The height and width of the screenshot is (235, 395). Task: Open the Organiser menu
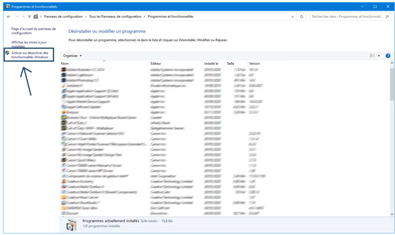tap(73, 56)
